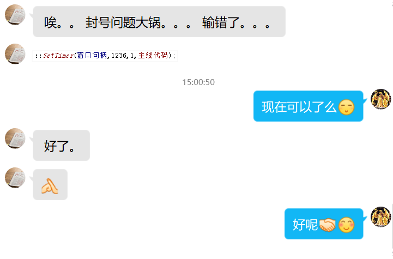Click the handshake emoji in the 好呢 message
This screenshot has height=259, width=393.
328,225
